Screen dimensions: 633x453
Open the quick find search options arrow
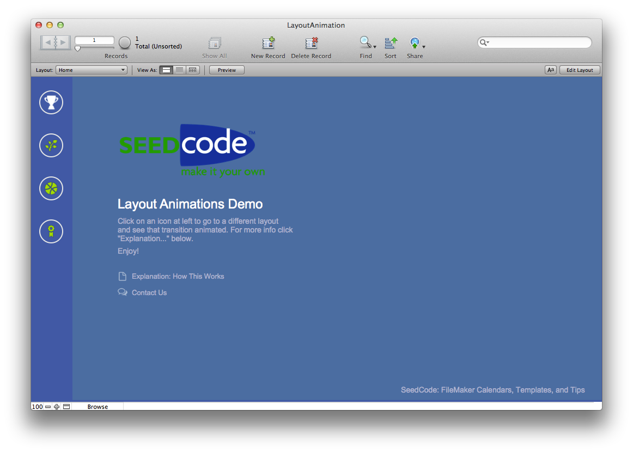pyautogui.click(x=484, y=42)
